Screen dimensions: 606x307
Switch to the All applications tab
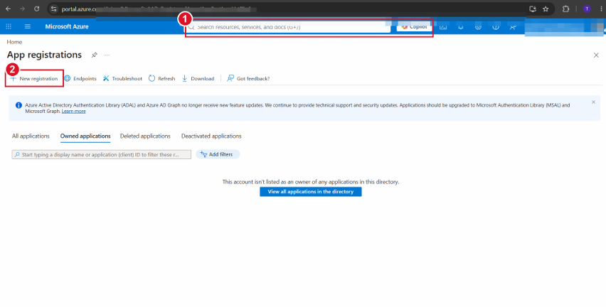coord(31,136)
